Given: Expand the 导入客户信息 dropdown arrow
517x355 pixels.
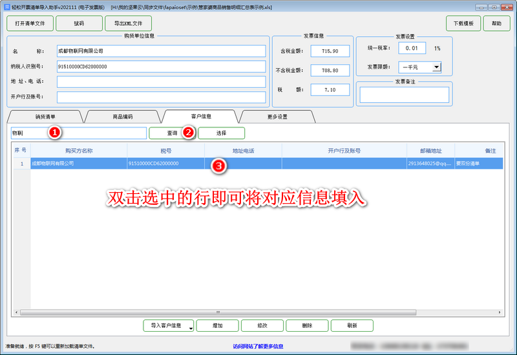Looking at the screenshot, I should (x=191, y=328).
